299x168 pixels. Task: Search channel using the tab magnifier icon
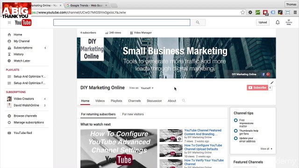pos(184,101)
